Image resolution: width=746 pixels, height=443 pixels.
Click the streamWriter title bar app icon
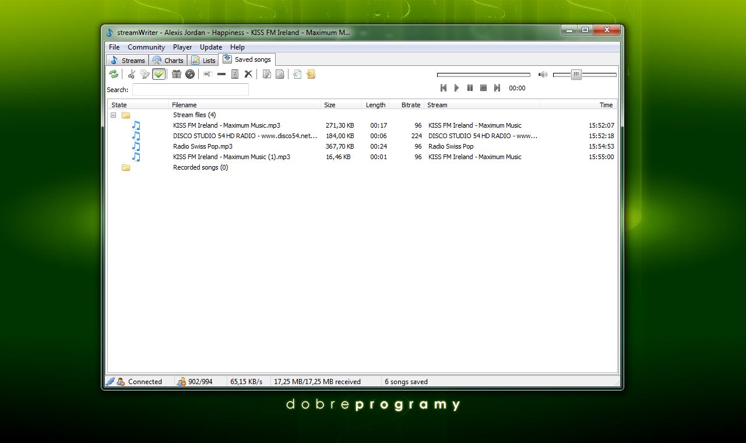coord(110,33)
